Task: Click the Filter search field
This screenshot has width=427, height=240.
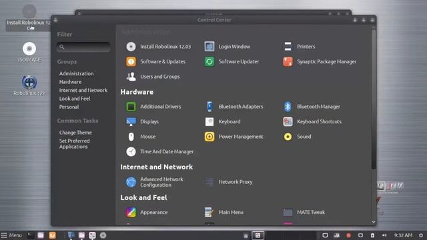Action: [83, 47]
